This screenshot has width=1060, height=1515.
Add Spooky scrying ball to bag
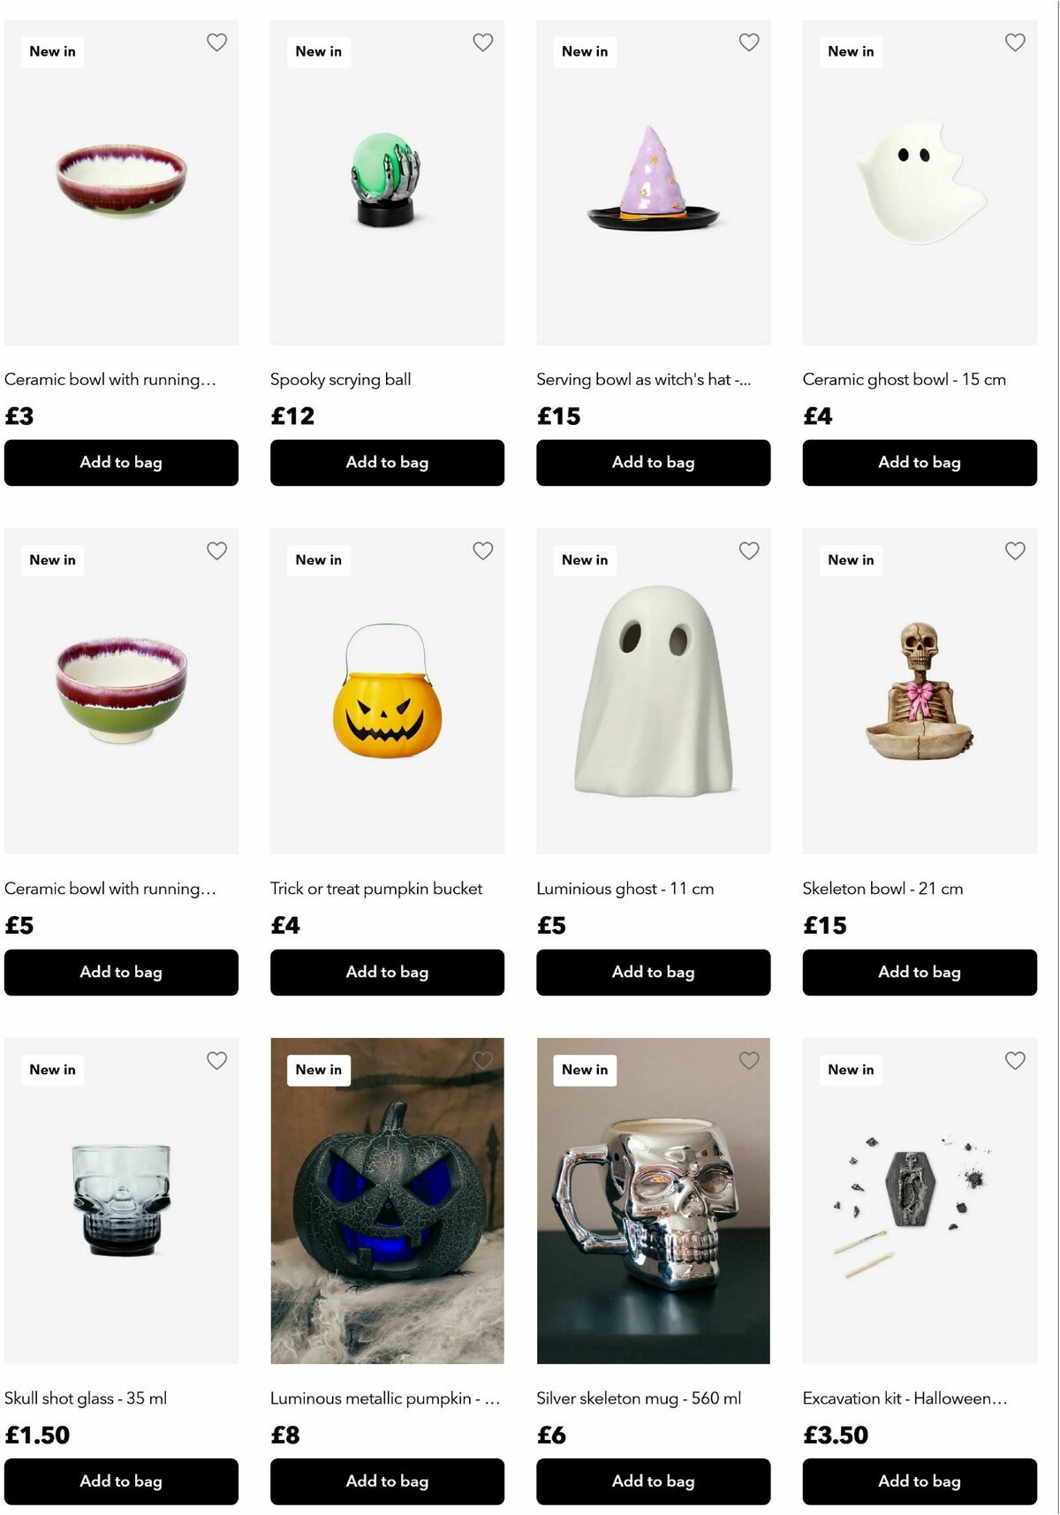(387, 463)
